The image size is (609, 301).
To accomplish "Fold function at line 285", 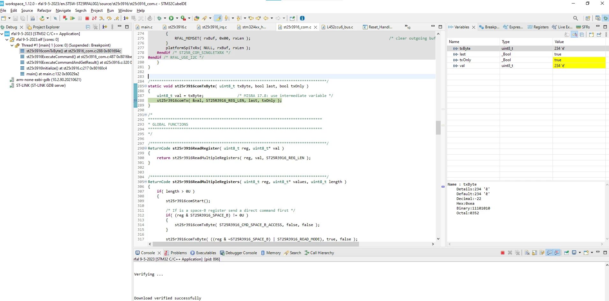I will (146, 86).
